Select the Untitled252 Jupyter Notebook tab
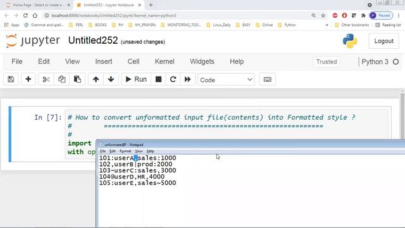Screen dimensions: 405x228 [109, 5]
